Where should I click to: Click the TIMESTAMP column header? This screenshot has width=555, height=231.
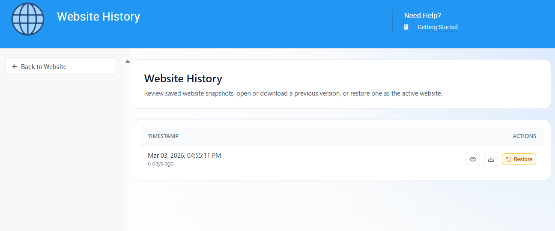[163, 136]
